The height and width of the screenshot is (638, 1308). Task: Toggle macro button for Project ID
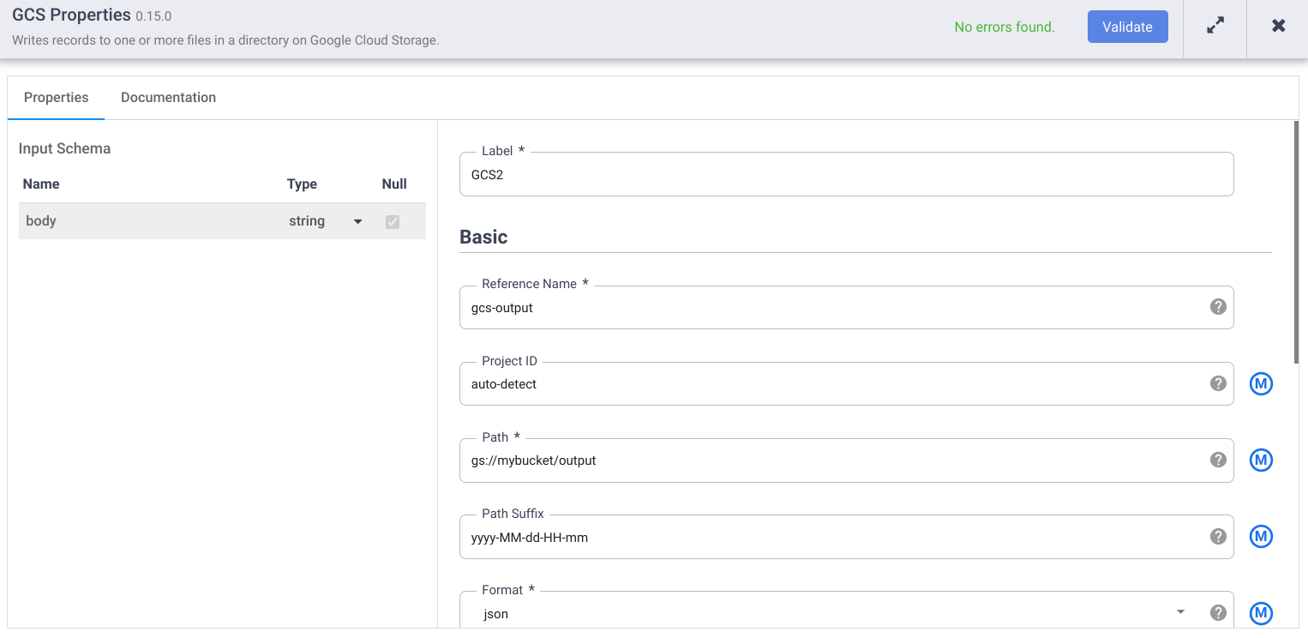click(x=1260, y=384)
